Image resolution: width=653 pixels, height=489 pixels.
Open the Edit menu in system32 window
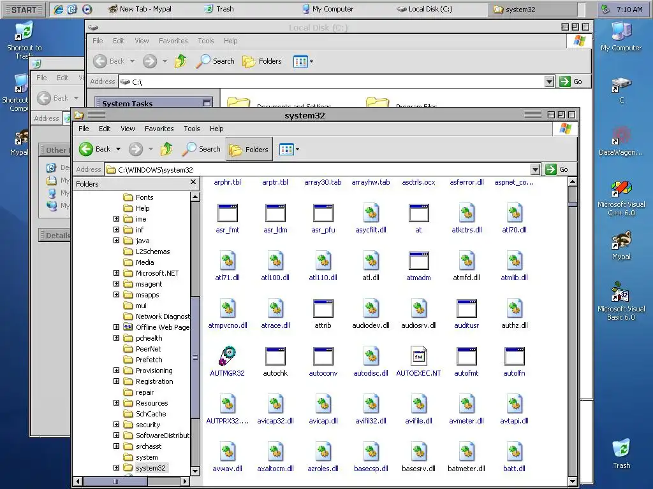pyautogui.click(x=105, y=129)
